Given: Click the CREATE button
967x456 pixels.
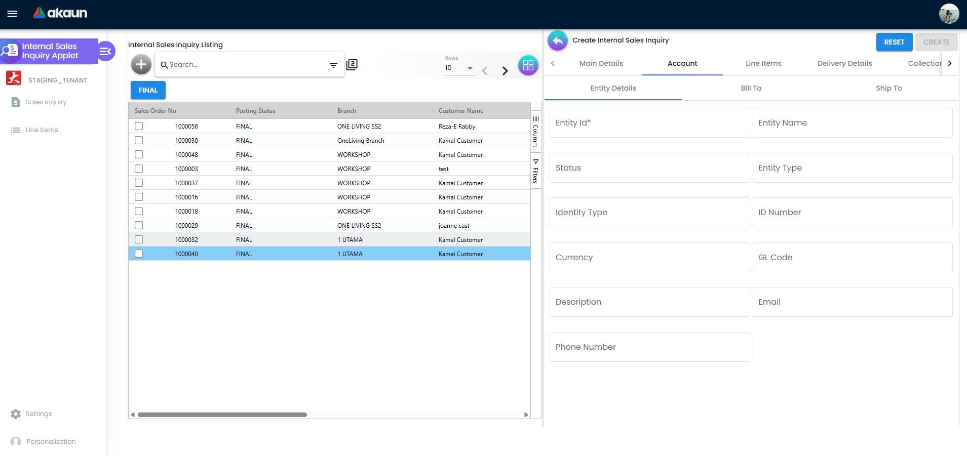Looking at the screenshot, I should pyautogui.click(x=936, y=42).
